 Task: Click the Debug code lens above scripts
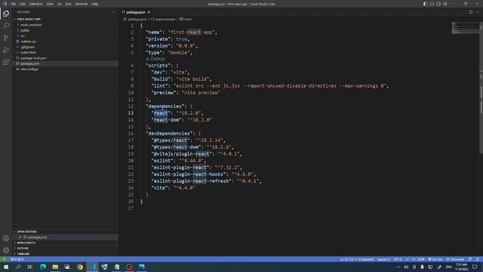(155, 59)
